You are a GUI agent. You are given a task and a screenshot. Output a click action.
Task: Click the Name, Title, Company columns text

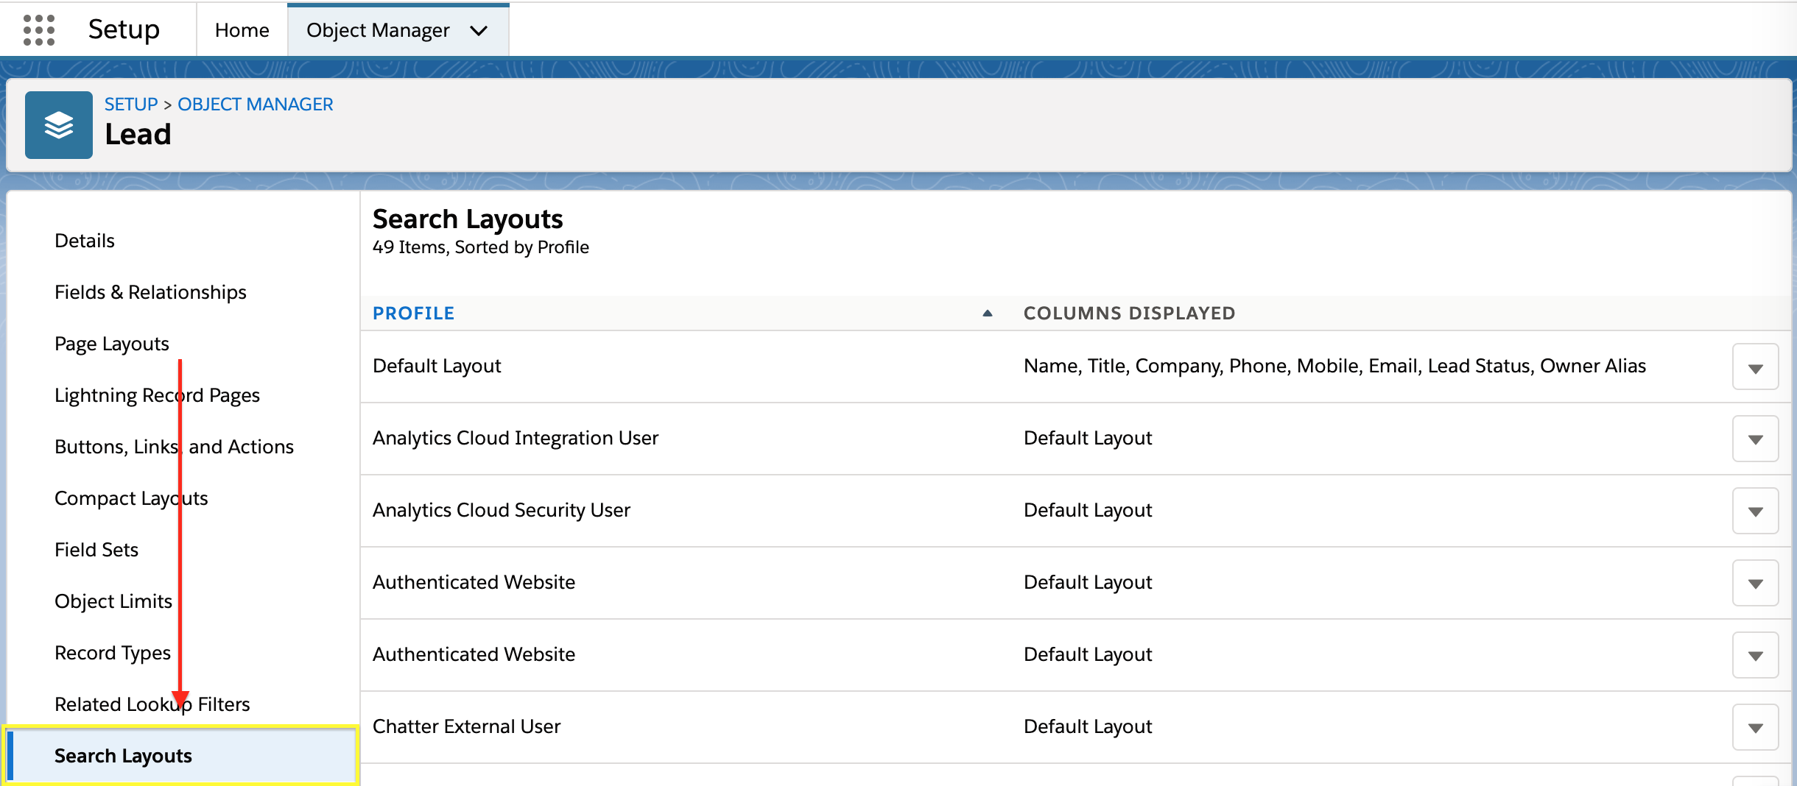(1334, 366)
